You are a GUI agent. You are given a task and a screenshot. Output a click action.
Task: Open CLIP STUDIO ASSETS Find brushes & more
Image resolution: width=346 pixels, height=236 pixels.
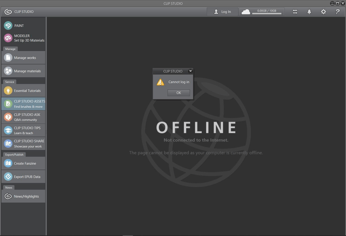23,104
